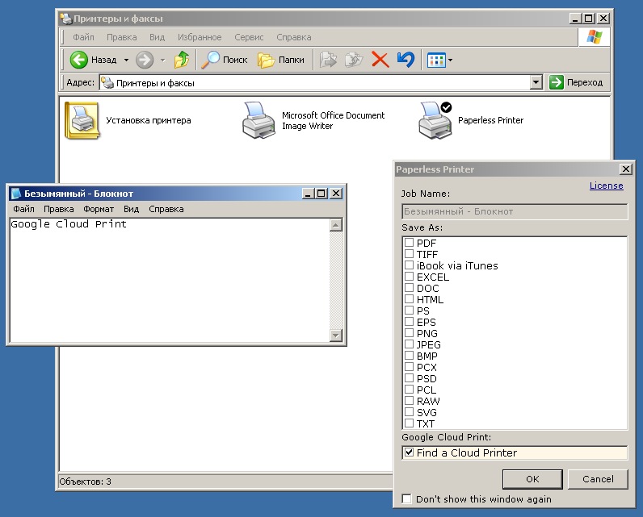Viewport: 643px width, 517px height.
Task: Check the HTML format checkbox
Action: click(x=409, y=298)
